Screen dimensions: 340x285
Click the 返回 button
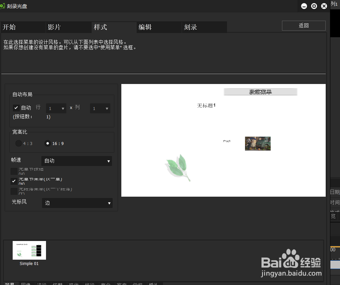[303, 25]
